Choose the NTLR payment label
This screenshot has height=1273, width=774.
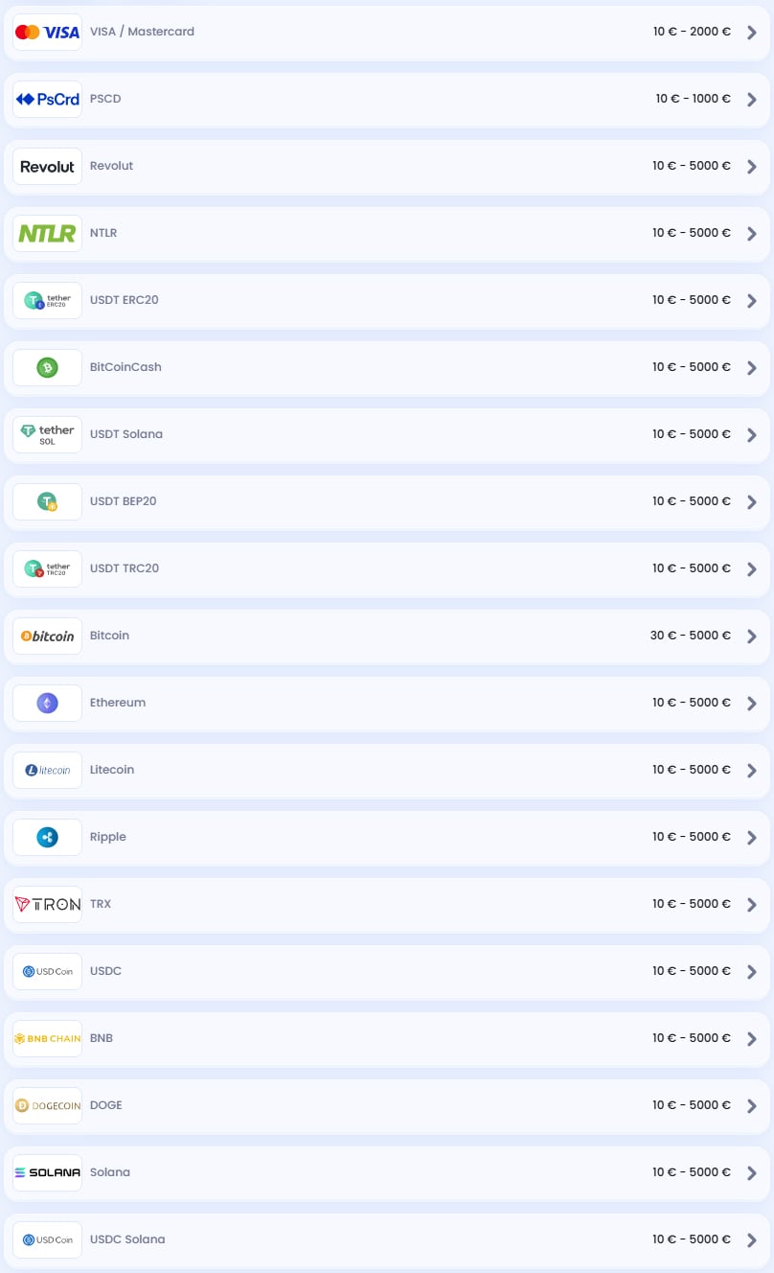[103, 233]
